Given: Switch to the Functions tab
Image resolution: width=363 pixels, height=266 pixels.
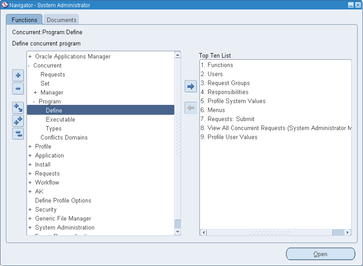Looking at the screenshot, I should click(x=24, y=20).
